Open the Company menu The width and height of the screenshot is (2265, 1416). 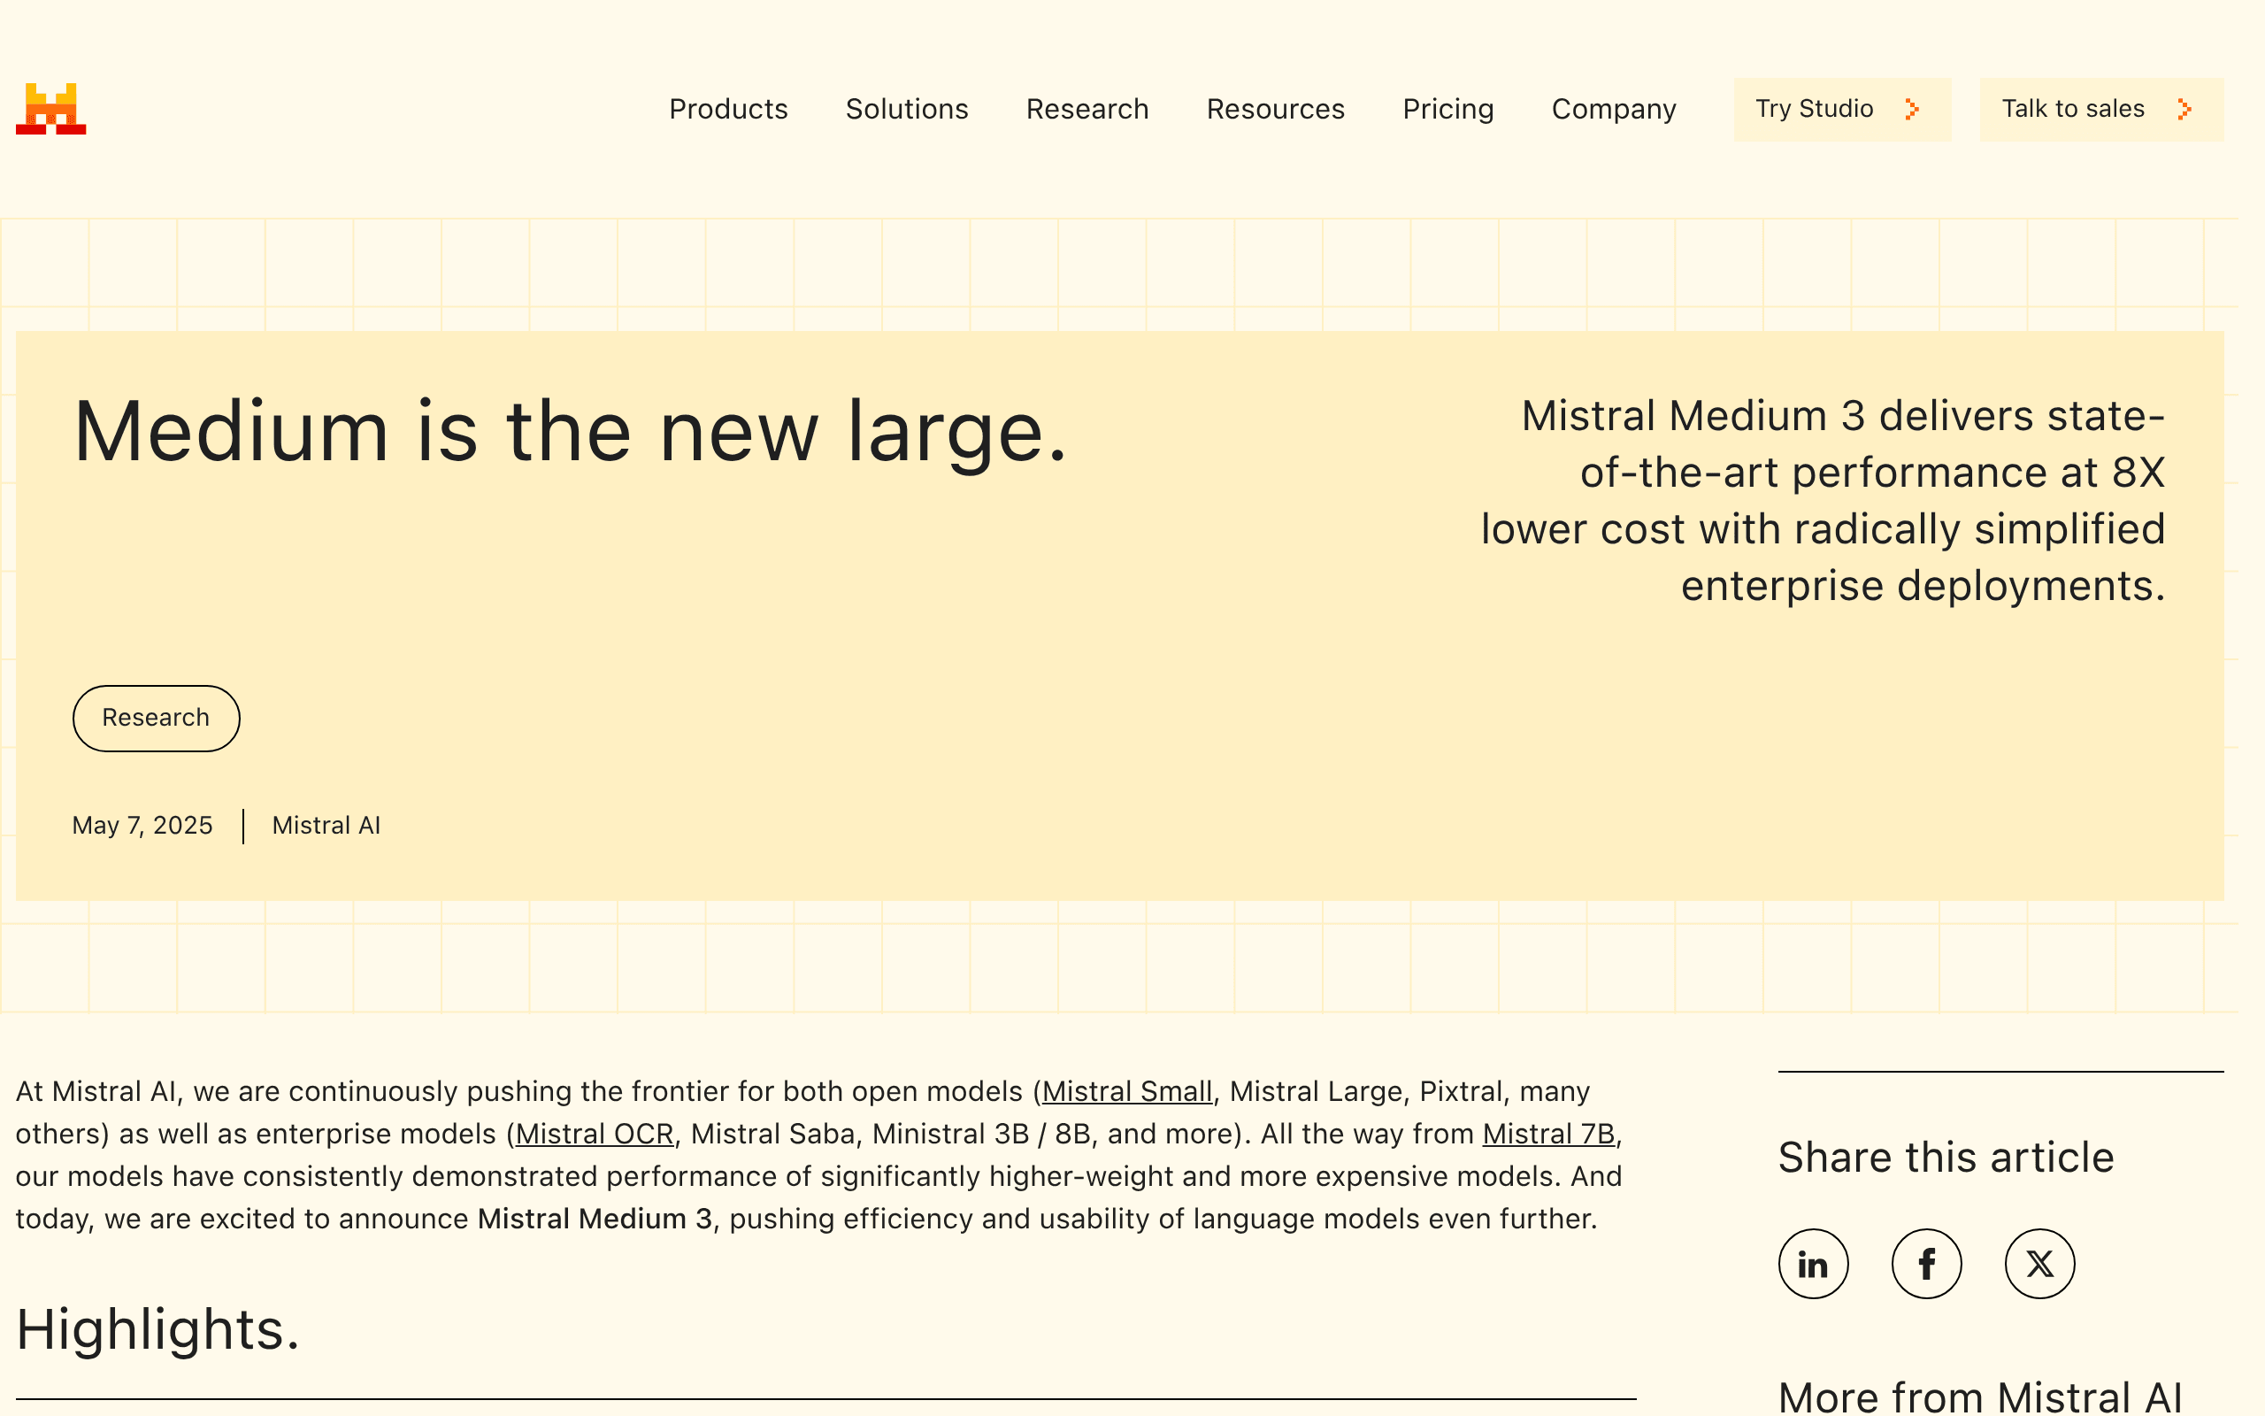pos(1614,110)
